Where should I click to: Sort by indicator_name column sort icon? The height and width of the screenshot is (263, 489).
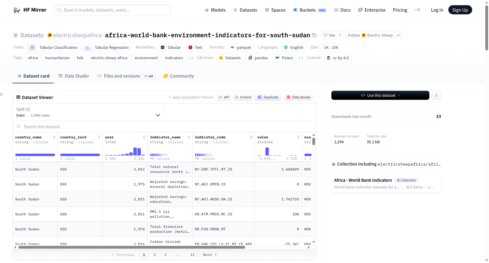189,137
